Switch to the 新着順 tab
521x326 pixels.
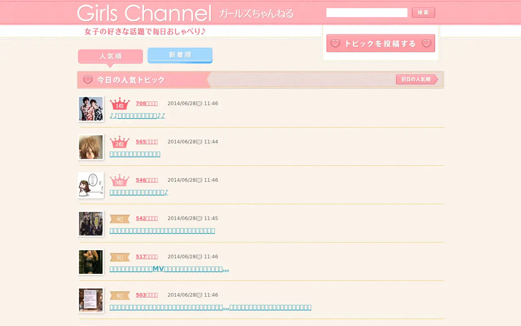point(180,55)
